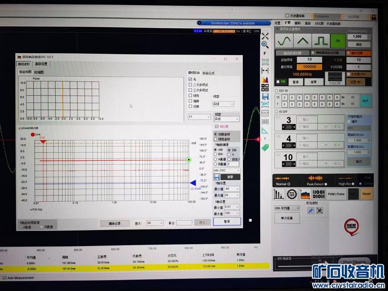Viewport: 388px width, 291px height.
Task: Click the waveform display icon
Action: click(265, 113)
